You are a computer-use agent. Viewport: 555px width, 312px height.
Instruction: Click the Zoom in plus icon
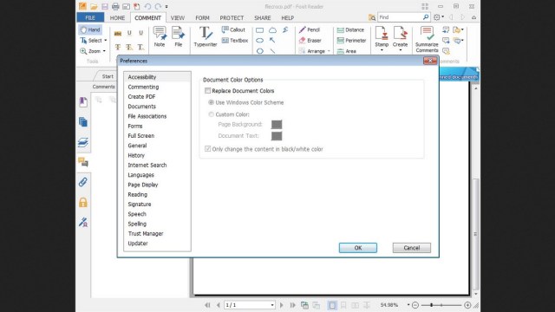[x=467, y=305]
